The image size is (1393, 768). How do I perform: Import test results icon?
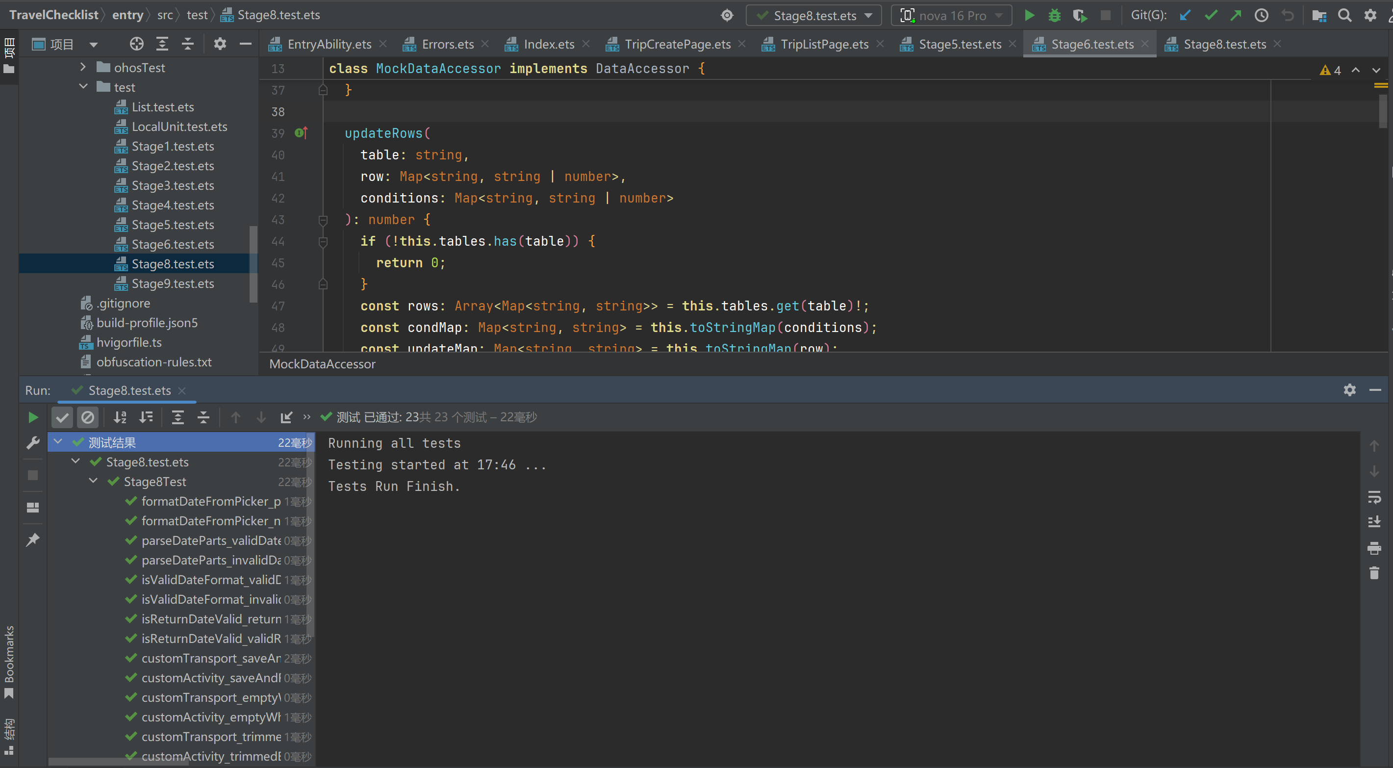click(x=286, y=417)
